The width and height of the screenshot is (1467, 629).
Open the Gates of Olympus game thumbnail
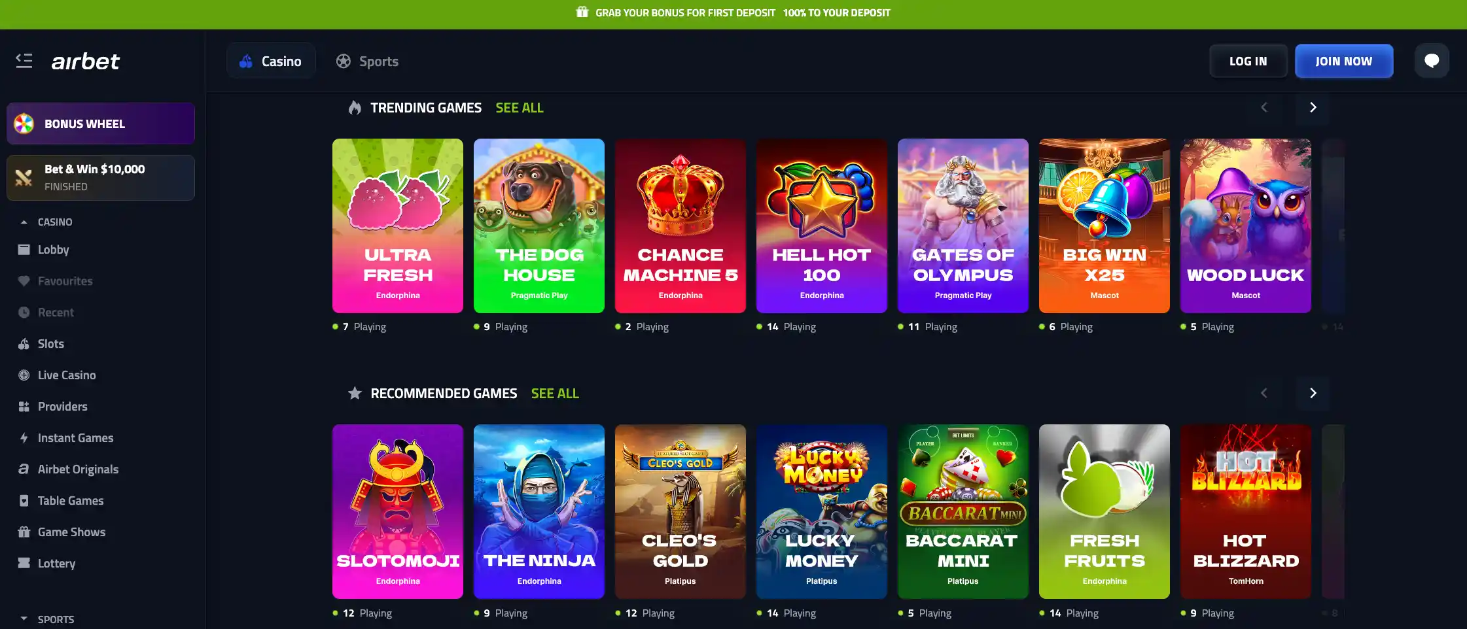963,226
